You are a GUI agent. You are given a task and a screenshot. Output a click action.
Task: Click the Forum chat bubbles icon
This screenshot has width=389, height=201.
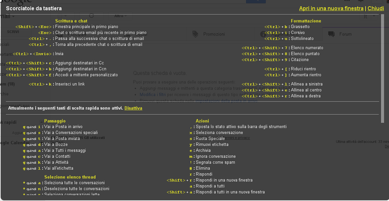[331, 34]
